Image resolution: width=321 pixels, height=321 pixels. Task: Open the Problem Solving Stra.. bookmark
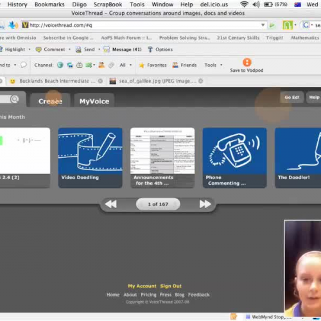184,38
